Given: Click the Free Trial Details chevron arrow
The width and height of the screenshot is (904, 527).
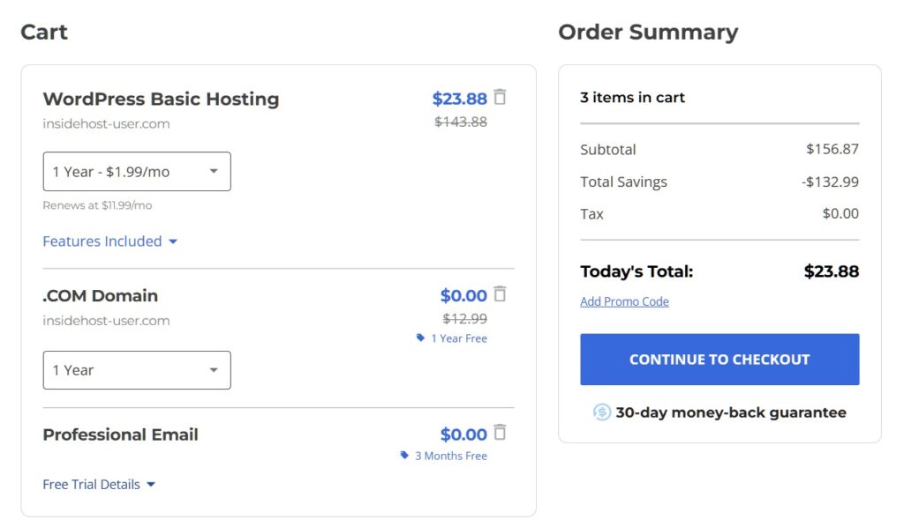Looking at the screenshot, I should point(151,485).
